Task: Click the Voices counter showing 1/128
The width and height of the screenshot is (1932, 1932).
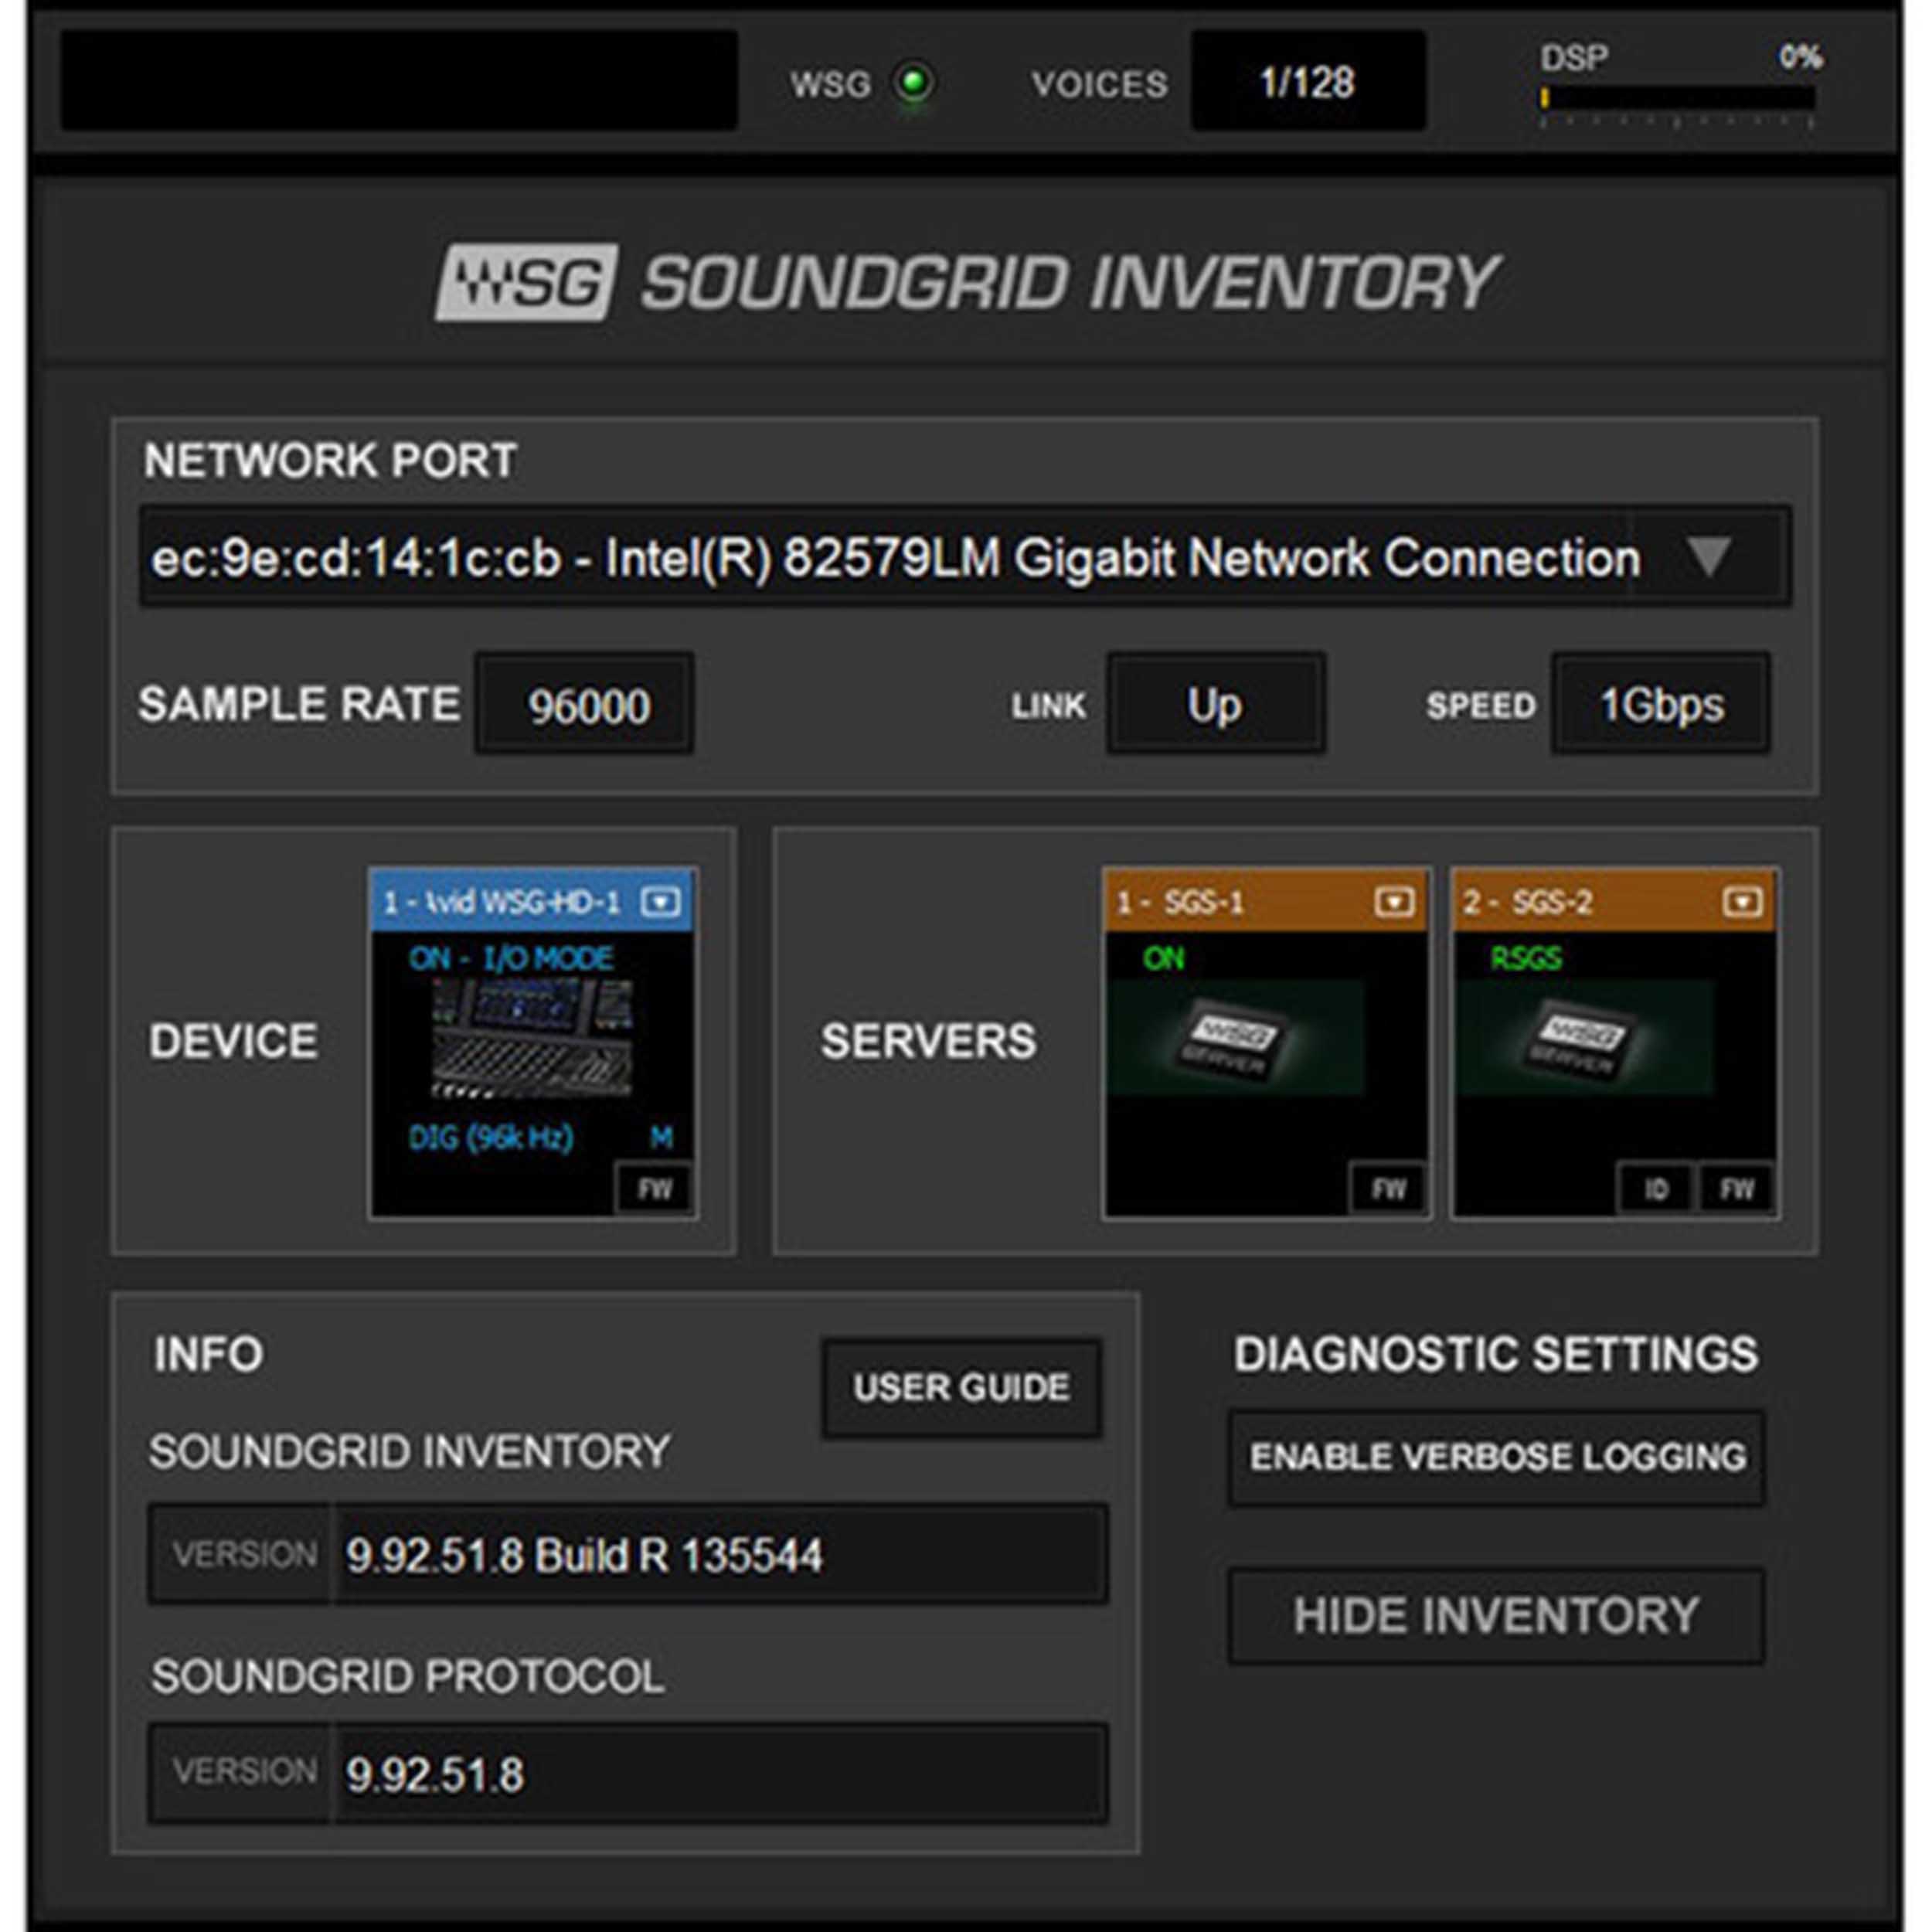Action: coord(1307,81)
